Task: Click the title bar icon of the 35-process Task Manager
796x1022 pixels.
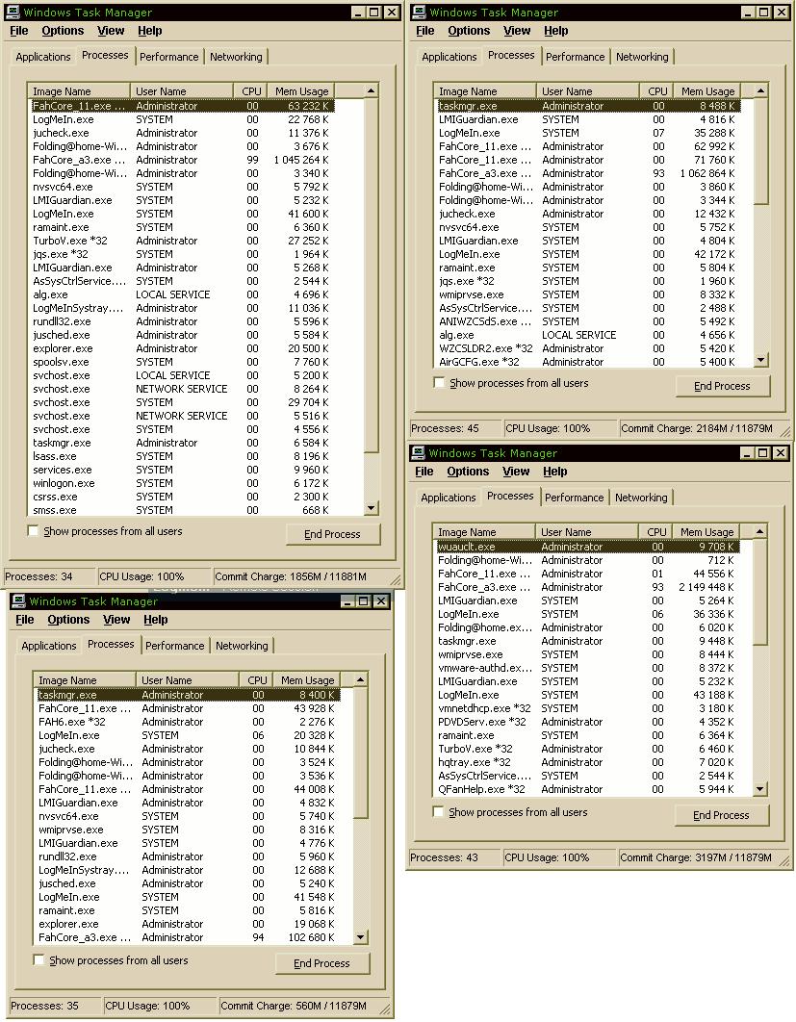Action: coord(18,600)
